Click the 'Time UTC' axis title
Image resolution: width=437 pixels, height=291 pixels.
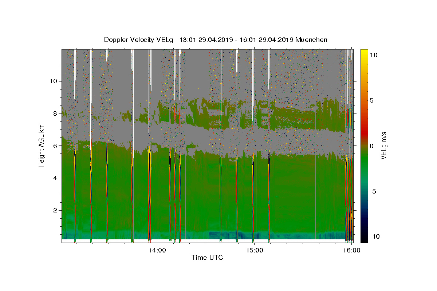point(207,258)
